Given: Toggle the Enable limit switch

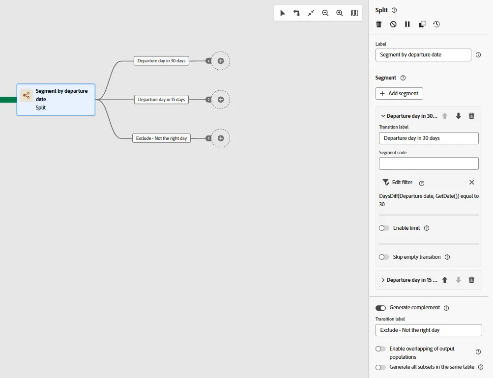Looking at the screenshot, I should tap(384, 228).
